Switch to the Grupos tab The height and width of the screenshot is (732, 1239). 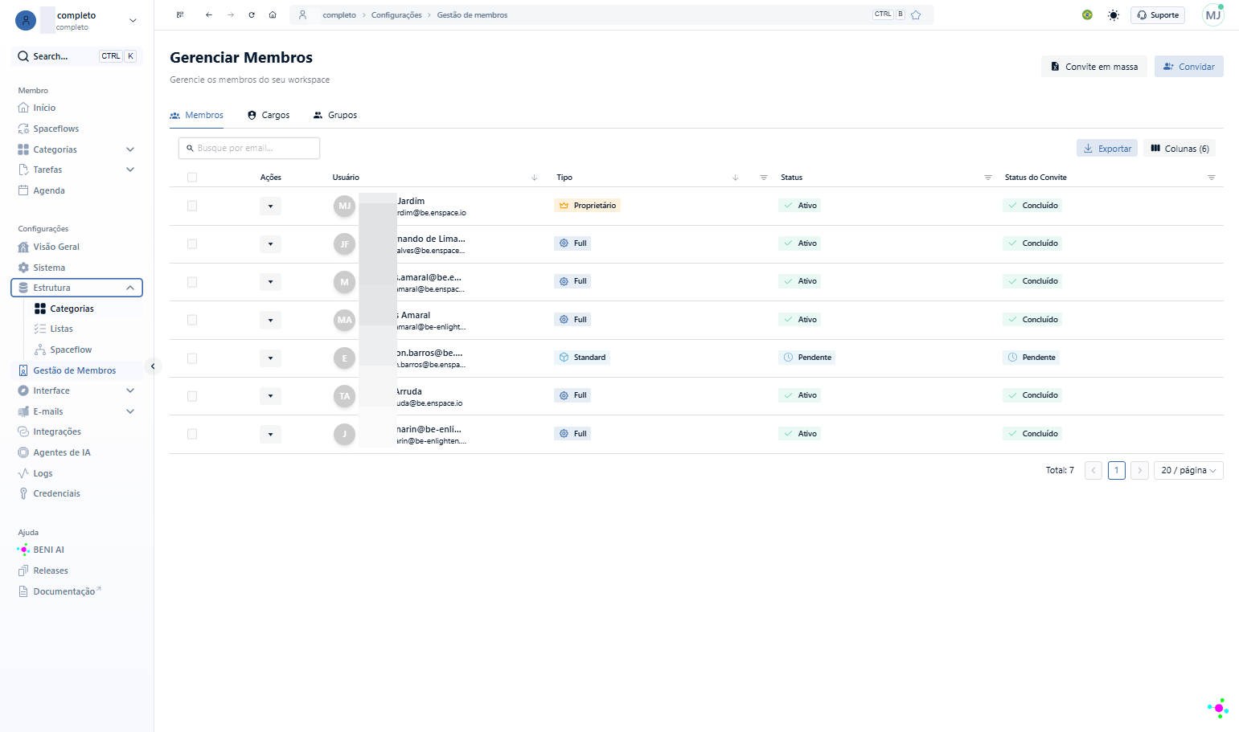[335, 115]
